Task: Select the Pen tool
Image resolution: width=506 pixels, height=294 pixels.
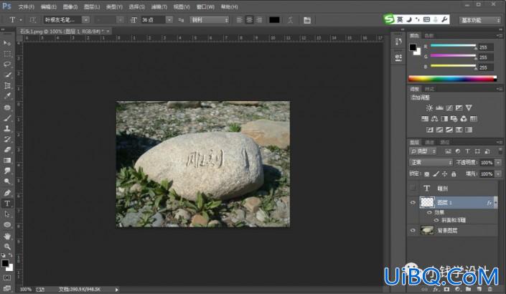Action: coord(7,193)
